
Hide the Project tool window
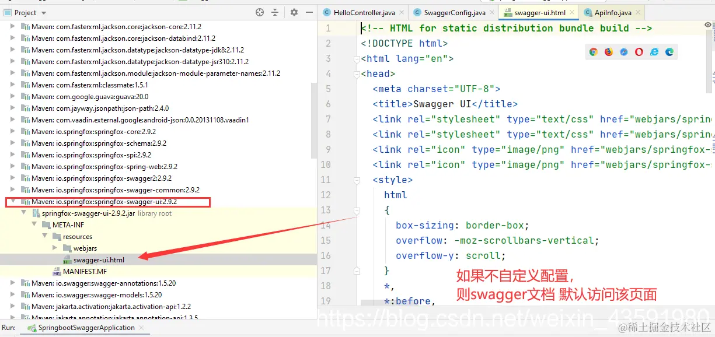(308, 12)
